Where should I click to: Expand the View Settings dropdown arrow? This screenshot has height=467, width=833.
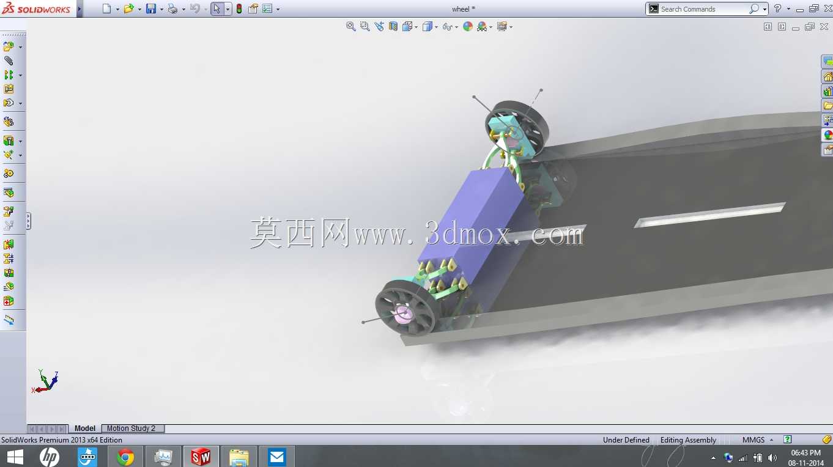[x=511, y=27]
